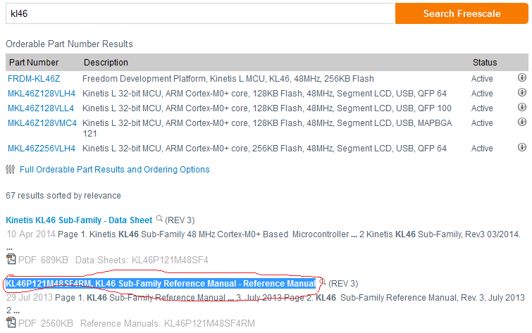
Task: Open the MKL46Z128VLL4 part link
Action: [41, 108]
